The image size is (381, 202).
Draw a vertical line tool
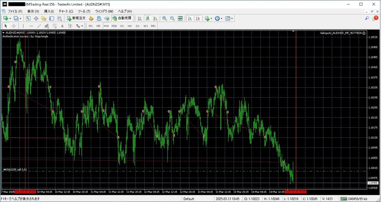23,26
